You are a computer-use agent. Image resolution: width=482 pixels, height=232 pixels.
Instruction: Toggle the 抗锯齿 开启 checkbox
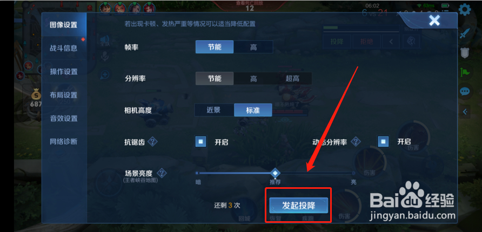[x=200, y=142]
